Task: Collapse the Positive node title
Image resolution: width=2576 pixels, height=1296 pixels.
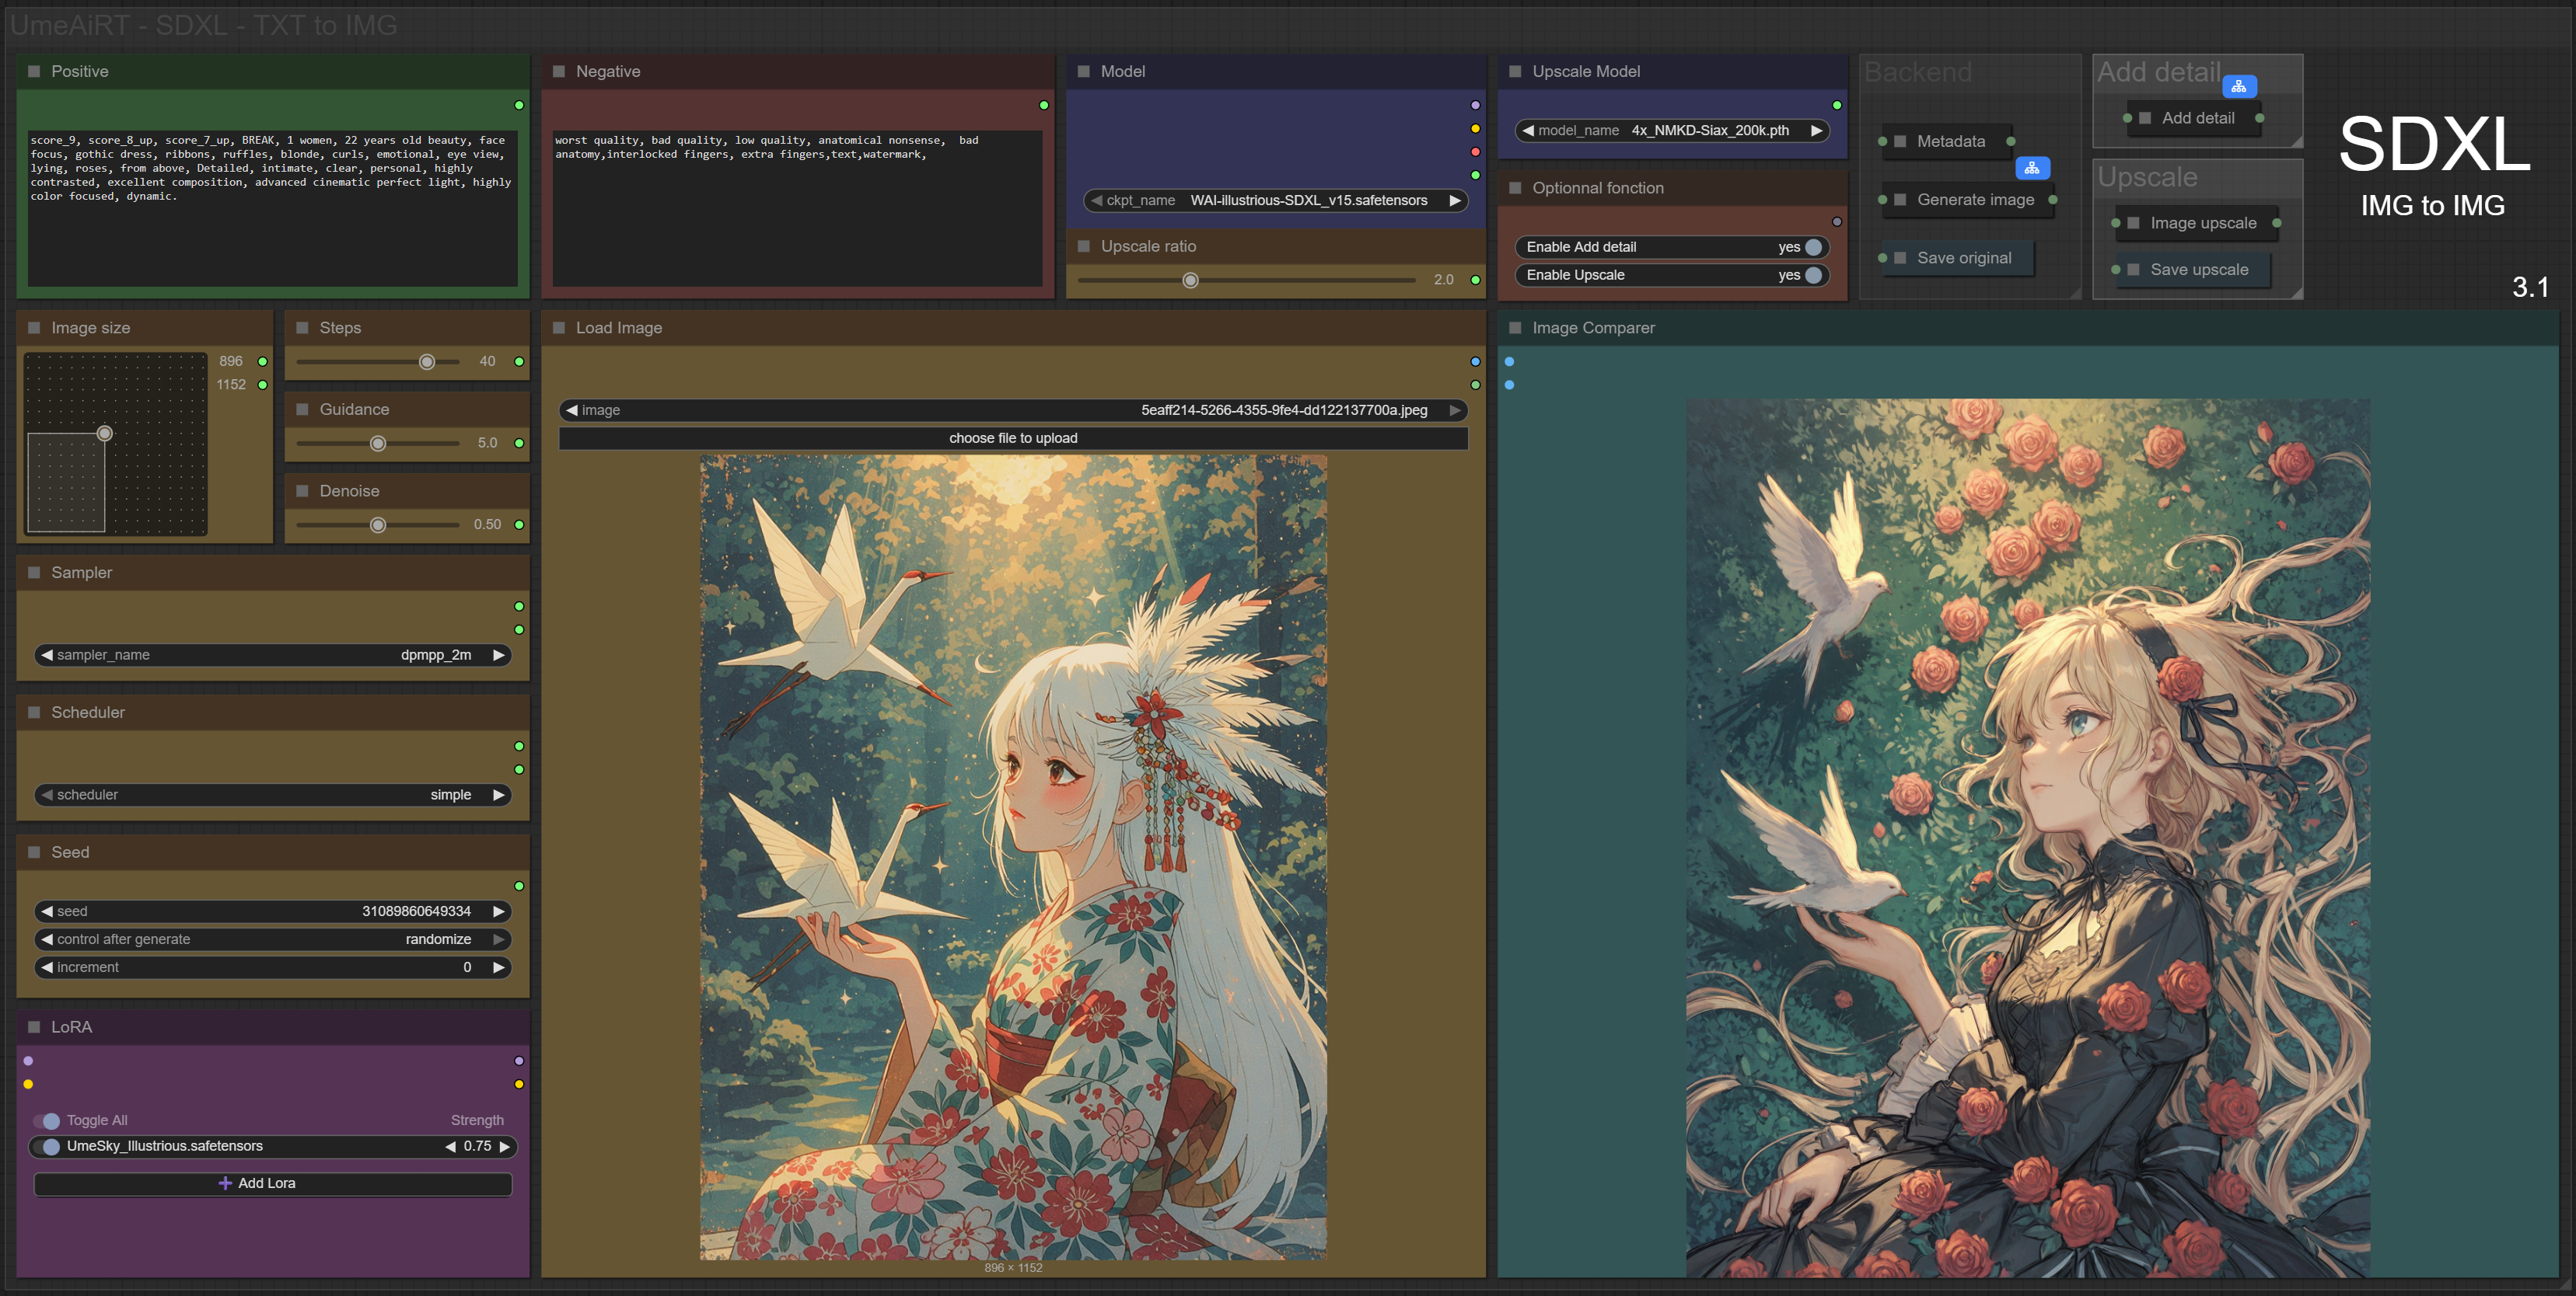Action: (34, 72)
